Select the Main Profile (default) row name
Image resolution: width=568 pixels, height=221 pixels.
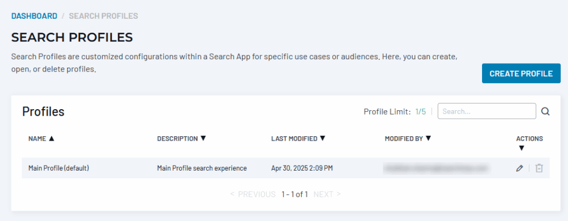[59, 168]
